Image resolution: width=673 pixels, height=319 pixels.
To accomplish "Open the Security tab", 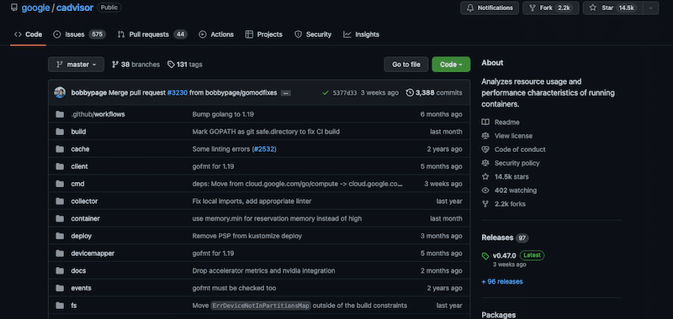I will [x=313, y=34].
